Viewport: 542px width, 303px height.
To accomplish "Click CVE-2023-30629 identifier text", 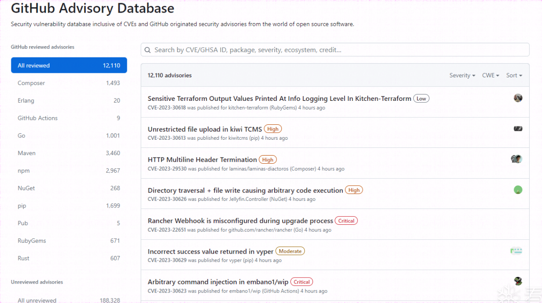I will pyautogui.click(x=167, y=260).
